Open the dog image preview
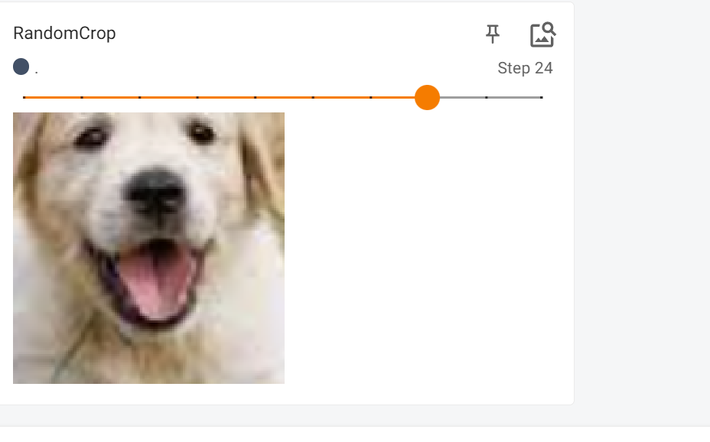 [148, 248]
